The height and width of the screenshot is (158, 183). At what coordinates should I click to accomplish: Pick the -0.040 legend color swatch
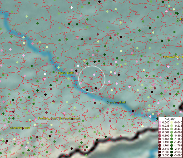pos(172,122)
